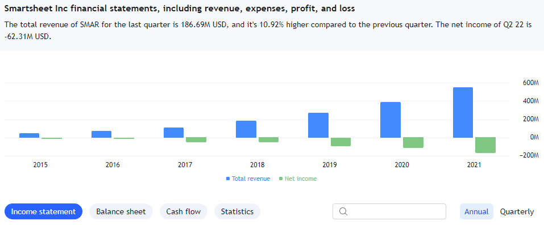
Task: Click the search input field
Action: [x=389, y=211]
